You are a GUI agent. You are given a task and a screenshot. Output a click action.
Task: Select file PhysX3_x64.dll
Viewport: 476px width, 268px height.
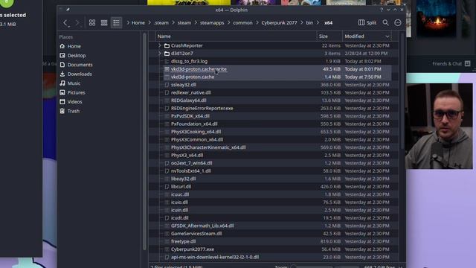[187, 156]
